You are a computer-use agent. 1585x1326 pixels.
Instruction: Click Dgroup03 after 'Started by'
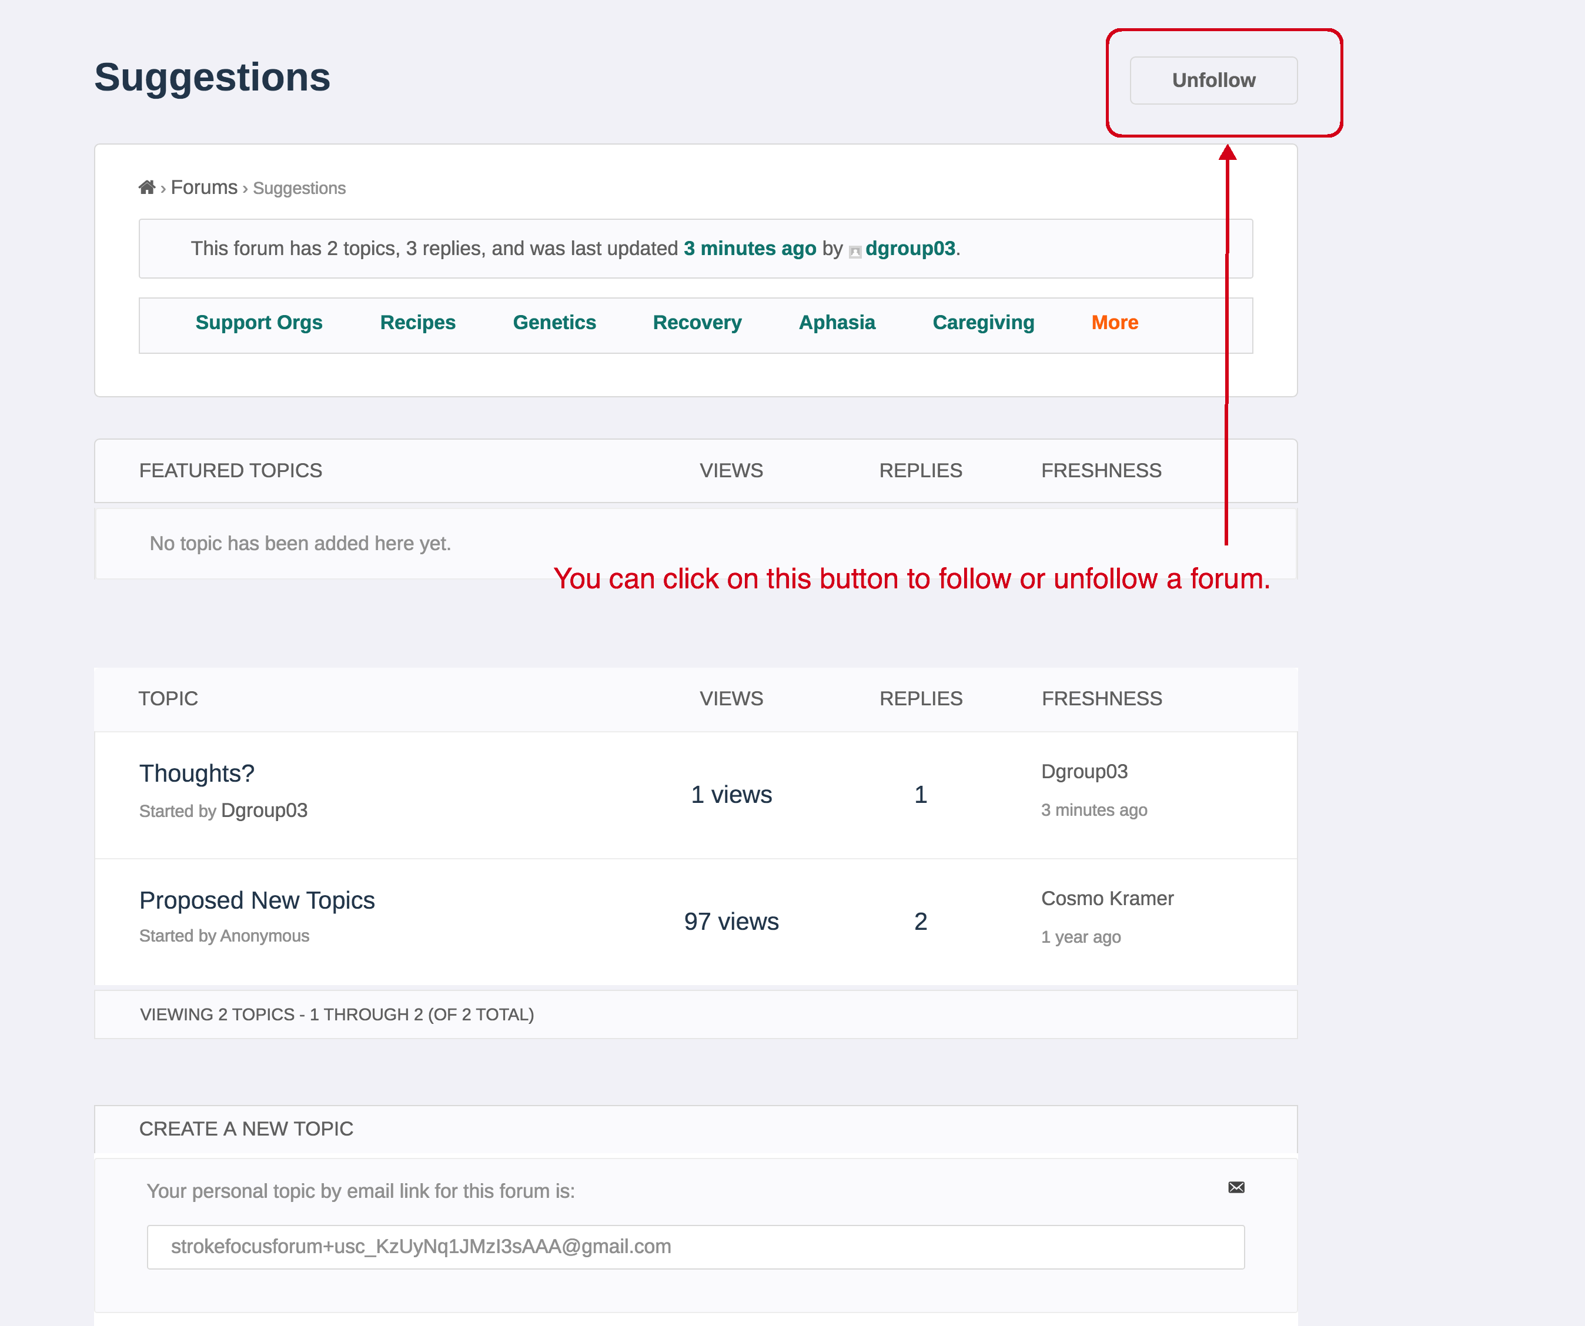click(264, 810)
